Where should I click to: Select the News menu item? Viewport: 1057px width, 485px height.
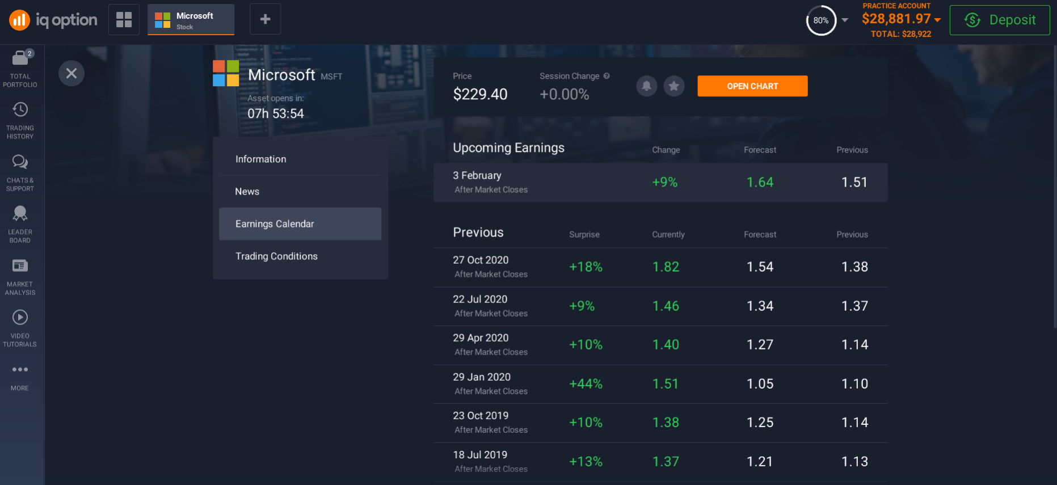click(x=300, y=192)
